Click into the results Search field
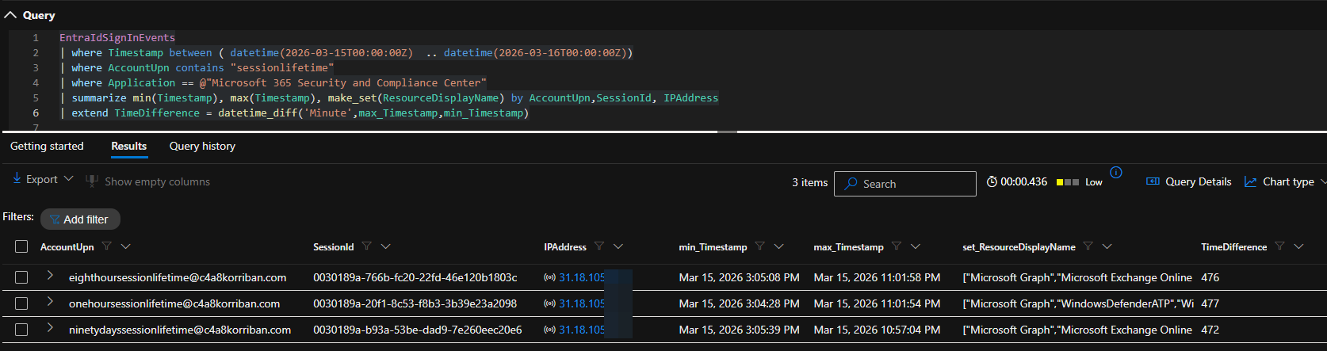Image resolution: width=1327 pixels, height=351 pixels. coord(912,184)
